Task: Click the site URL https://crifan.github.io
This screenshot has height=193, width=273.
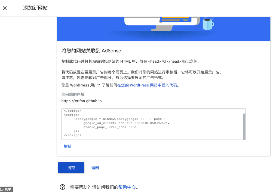Action: (81, 101)
